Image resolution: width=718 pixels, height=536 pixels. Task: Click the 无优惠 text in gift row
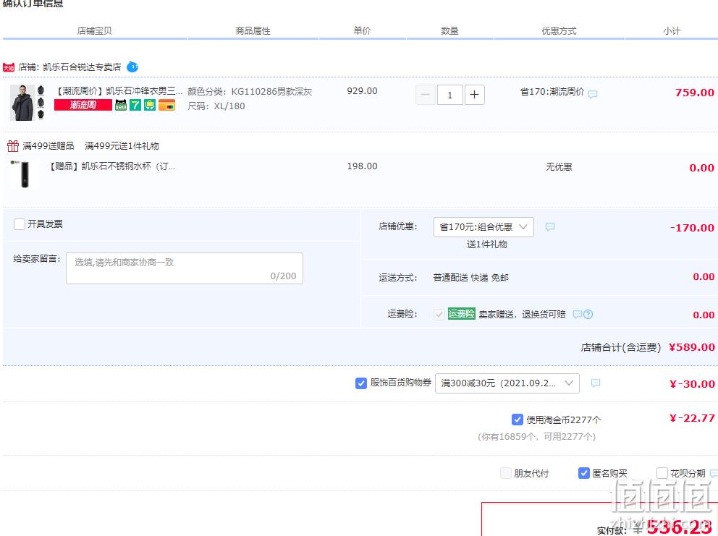559,166
